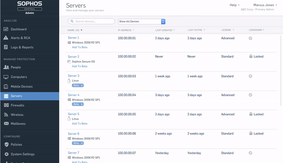Navigate to Computers page
The image size is (283, 163).
tap(19, 77)
